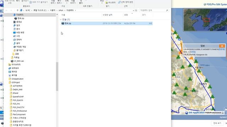
Task: Select the 정보.zip file in the file list
Action: pyautogui.click(x=106, y=23)
